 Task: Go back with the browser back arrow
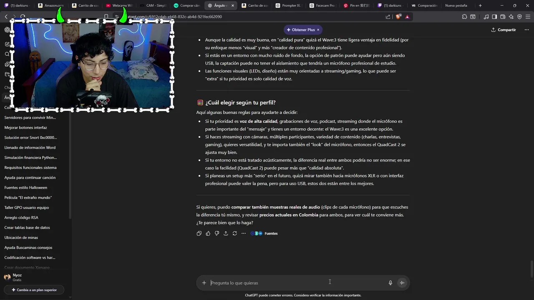click(6, 17)
